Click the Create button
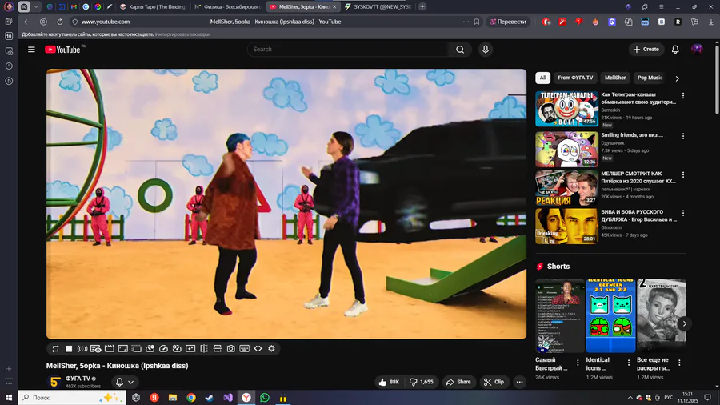The width and height of the screenshot is (720, 405). pyautogui.click(x=646, y=50)
